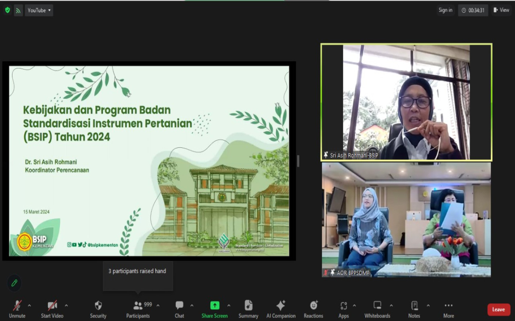515x321 pixels.
Task: Unmute the microphone
Action: click(17, 306)
